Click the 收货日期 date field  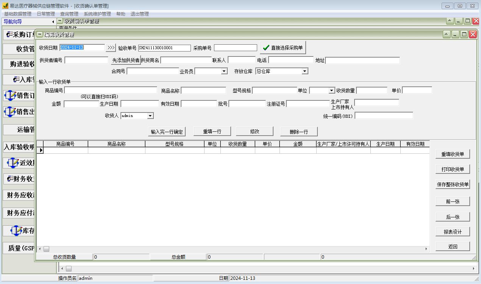(x=82, y=48)
